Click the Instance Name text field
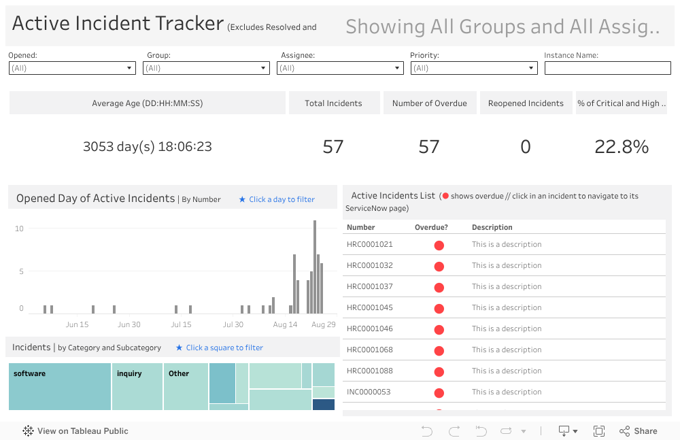The width and height of the screenshot is (680, 440). point(607,68)
